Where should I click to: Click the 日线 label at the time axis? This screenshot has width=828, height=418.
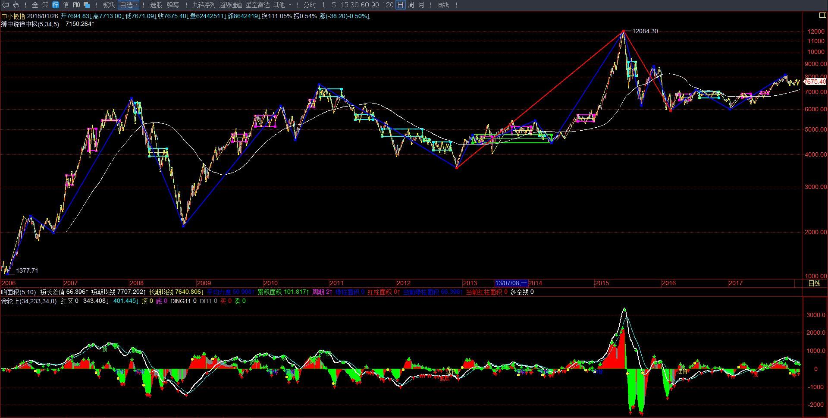pyautogui.click(x=814, y=283)
